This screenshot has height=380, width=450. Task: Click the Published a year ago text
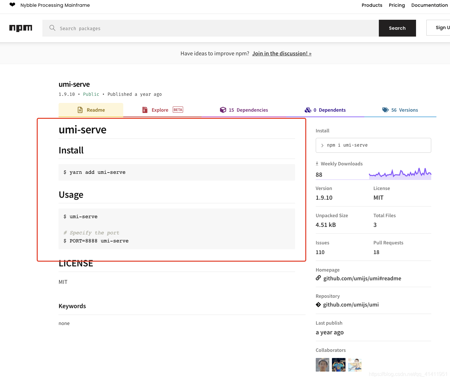[135, 94]
